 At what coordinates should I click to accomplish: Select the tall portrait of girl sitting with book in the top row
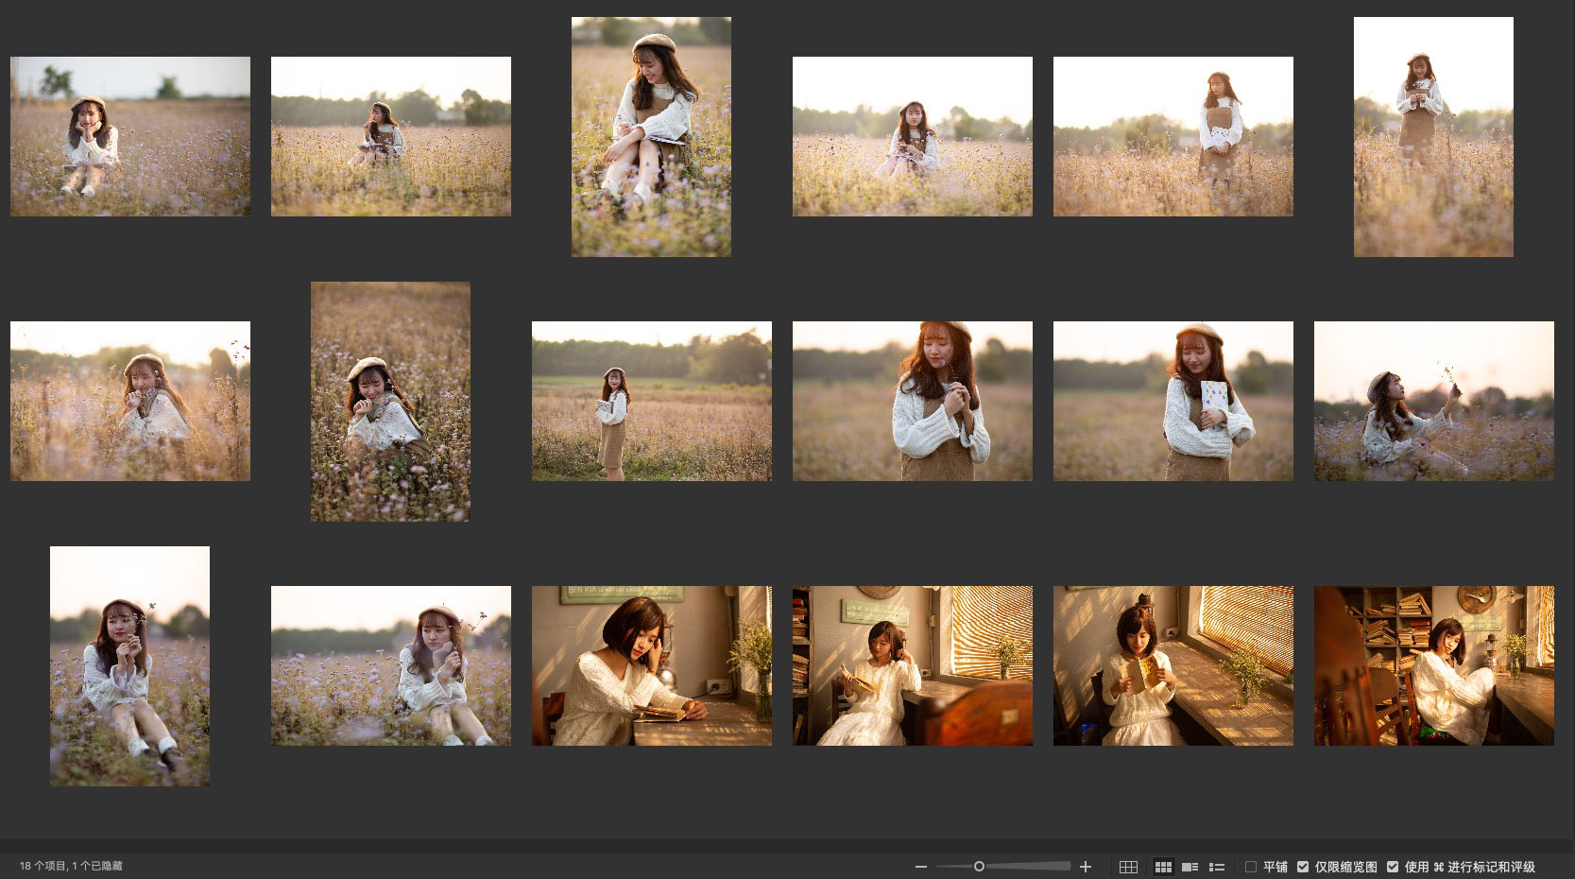651,136
